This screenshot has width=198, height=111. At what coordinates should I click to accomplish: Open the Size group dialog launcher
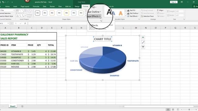coord(184,19)
